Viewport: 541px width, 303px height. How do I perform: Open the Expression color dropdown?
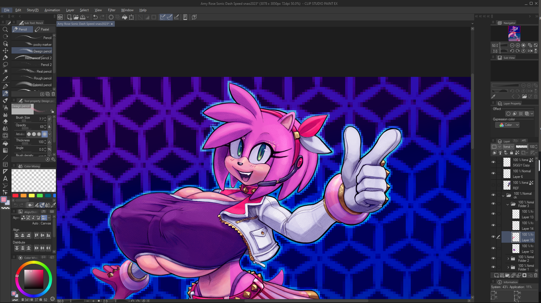(507, 125)
